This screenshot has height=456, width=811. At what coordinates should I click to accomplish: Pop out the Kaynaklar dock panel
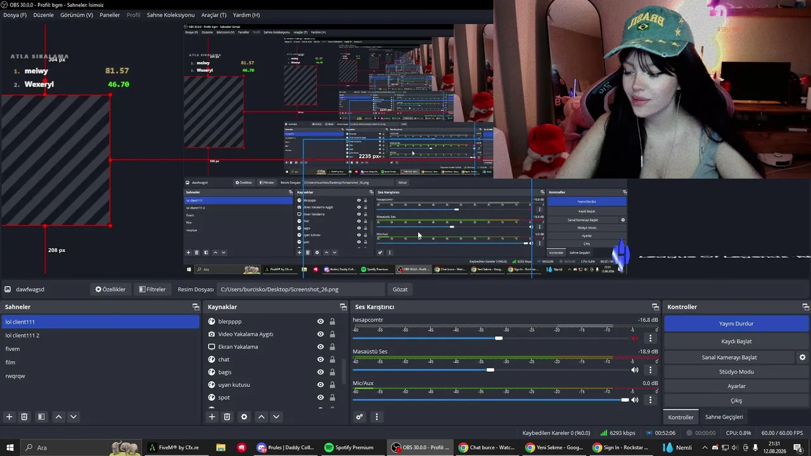343,307
